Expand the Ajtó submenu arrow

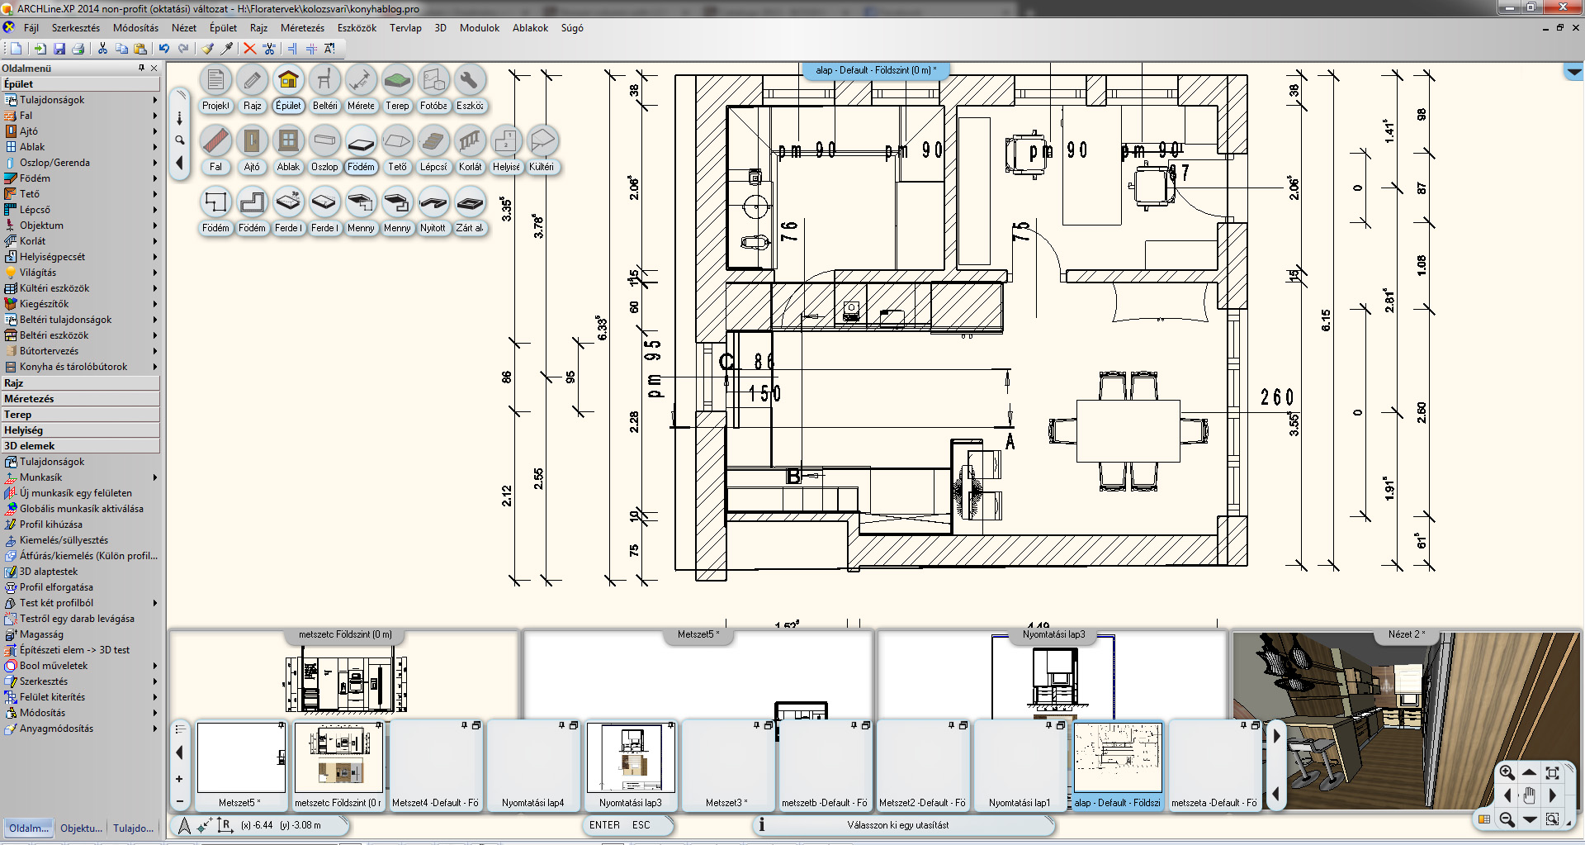click(x=154, y=131)
